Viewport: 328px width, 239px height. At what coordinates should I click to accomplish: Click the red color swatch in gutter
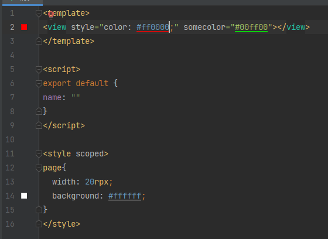coord(24,27)
